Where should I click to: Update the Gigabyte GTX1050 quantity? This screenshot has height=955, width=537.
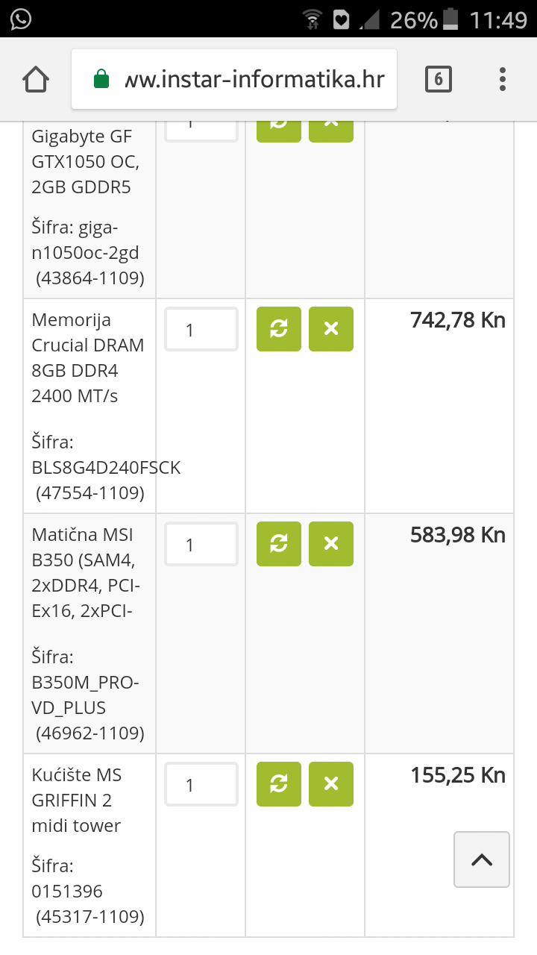coord(279,128)
